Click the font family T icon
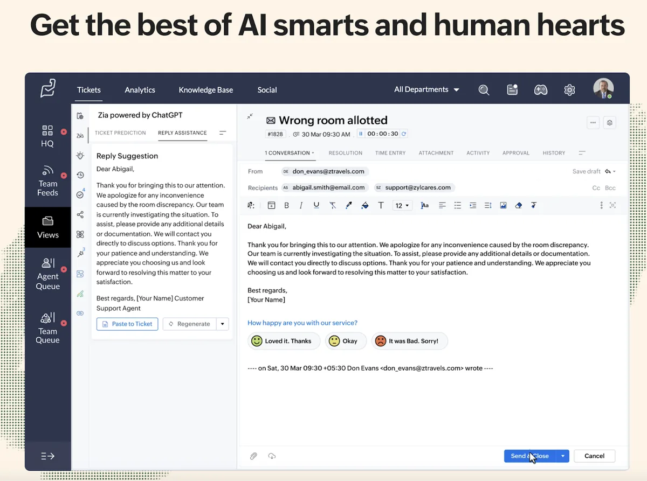 pyautogui.click(x=381, y=205)
